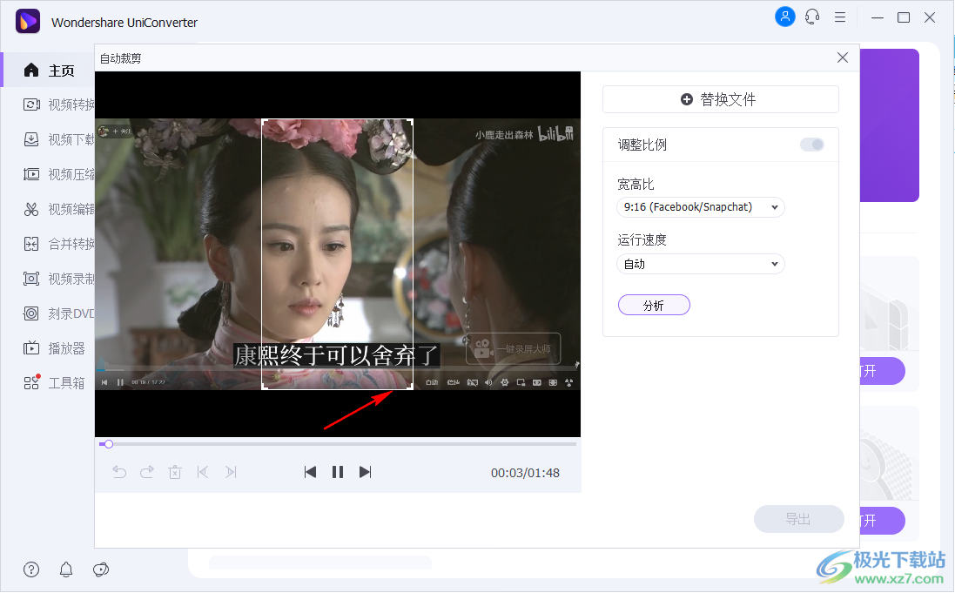Image resolution: width=955 pixels, height=593 pixels.
Task: Expand the 宽高比 9:16 dropdown
Action: [x=701, y=207]
